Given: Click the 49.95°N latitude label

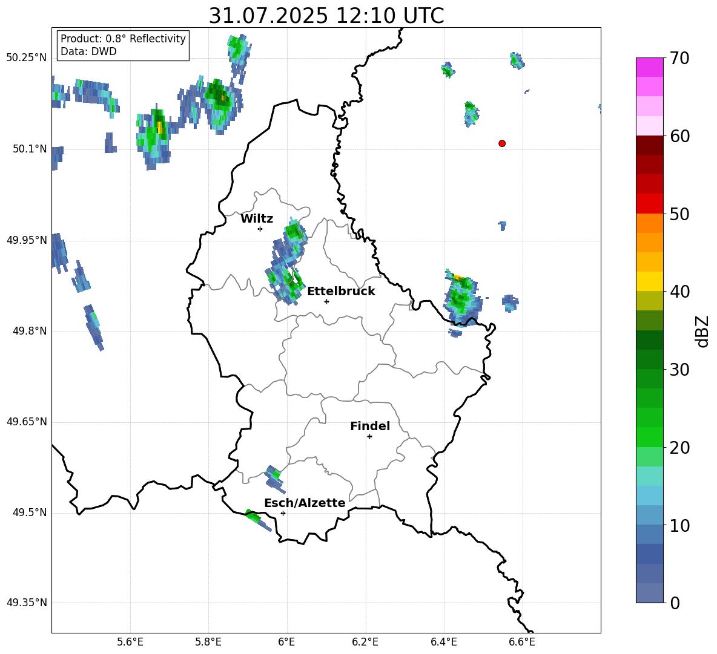Looking at the screenshot, I should [x=27, y=240].
